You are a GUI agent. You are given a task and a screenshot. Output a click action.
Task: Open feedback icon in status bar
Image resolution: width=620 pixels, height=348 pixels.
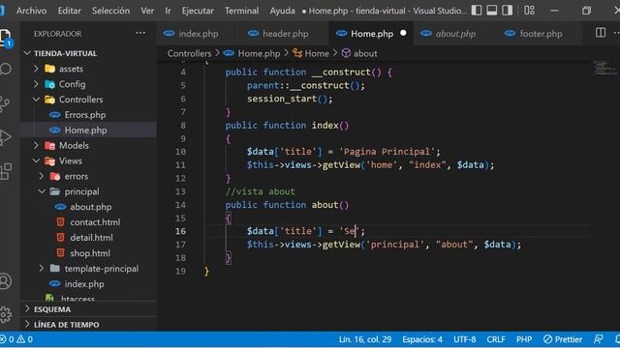pyautogui.click(x=599, y=339)
